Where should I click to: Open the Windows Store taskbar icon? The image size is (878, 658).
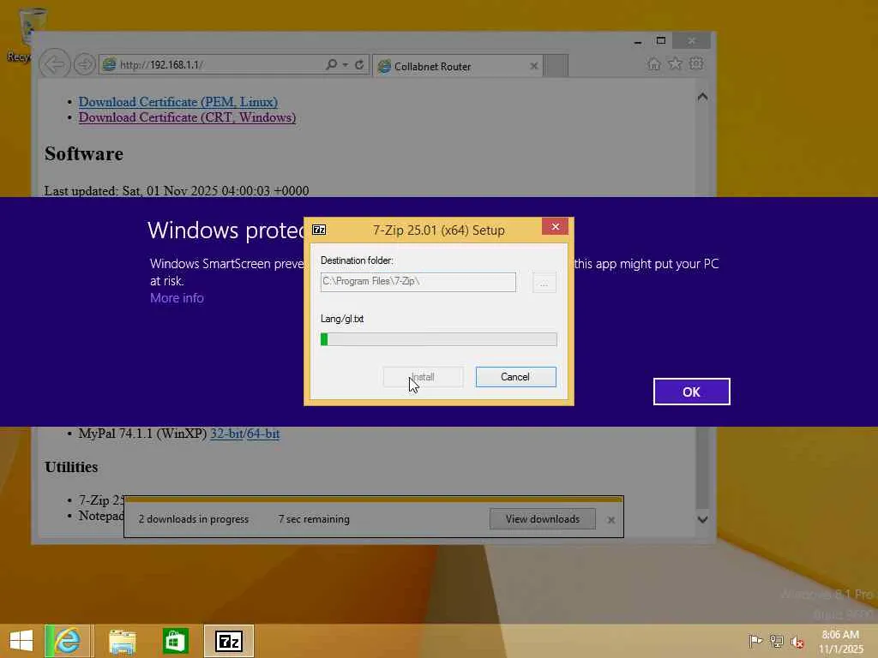(175, 641)
